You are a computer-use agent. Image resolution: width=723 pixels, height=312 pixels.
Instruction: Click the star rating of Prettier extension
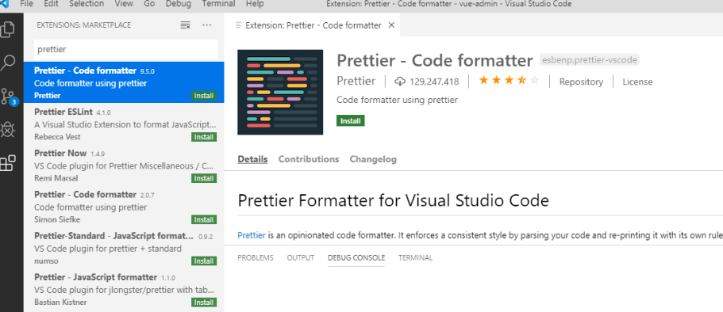pos(509,81)
